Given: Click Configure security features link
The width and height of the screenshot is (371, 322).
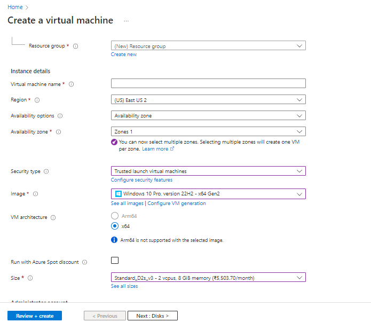Looking at the screenshot, I should (x=141, y=180).
